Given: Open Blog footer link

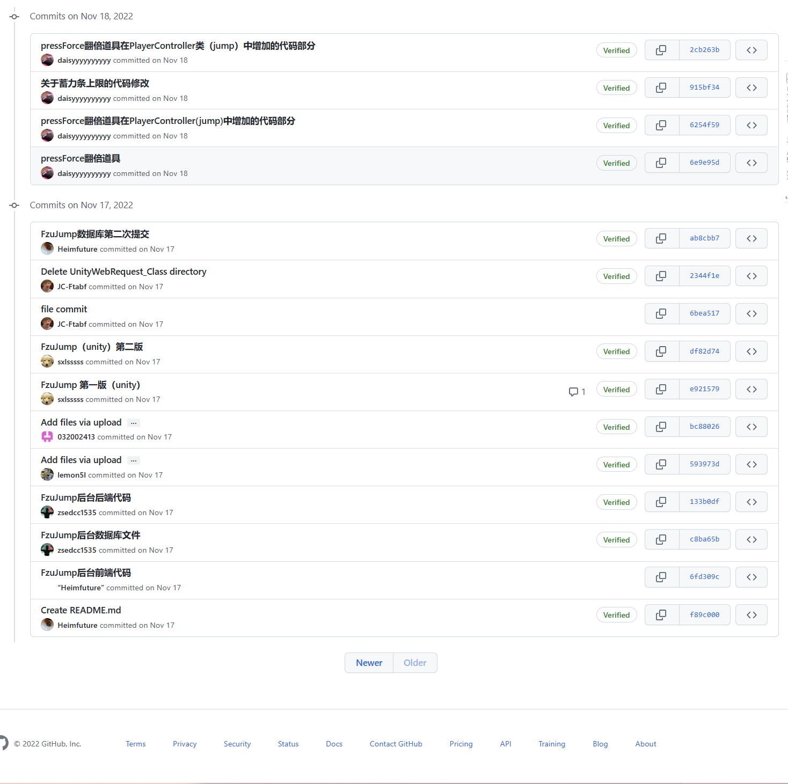Looking at the screenshot, I should pyautogui.click(x=600, y=744).
